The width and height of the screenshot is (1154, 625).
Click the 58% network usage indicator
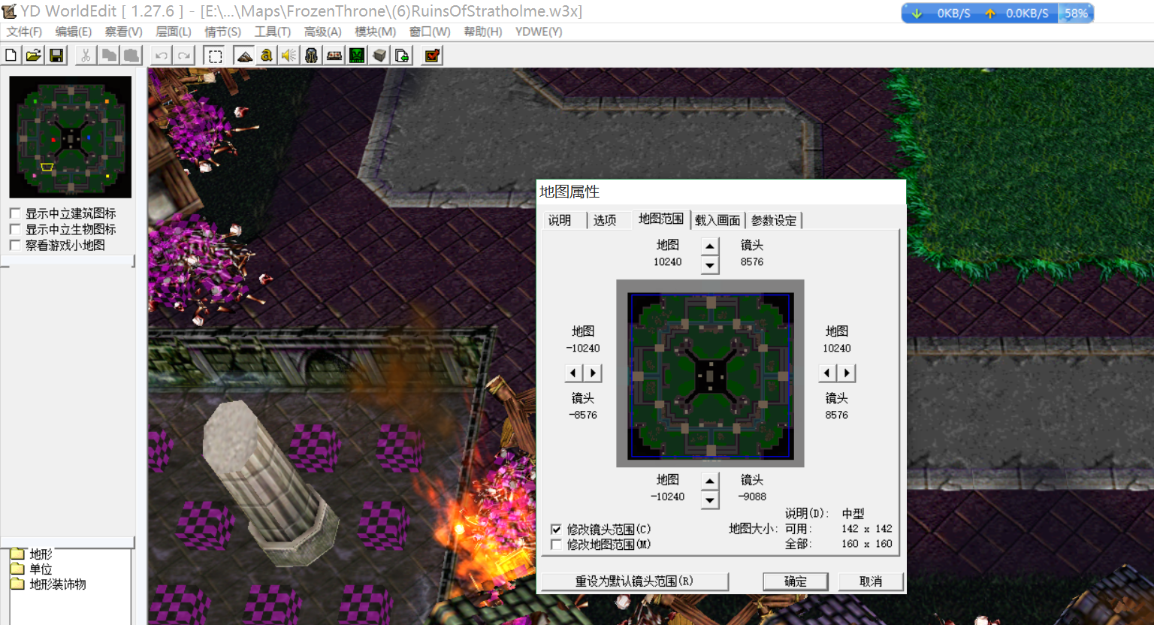coord(1076,14)
